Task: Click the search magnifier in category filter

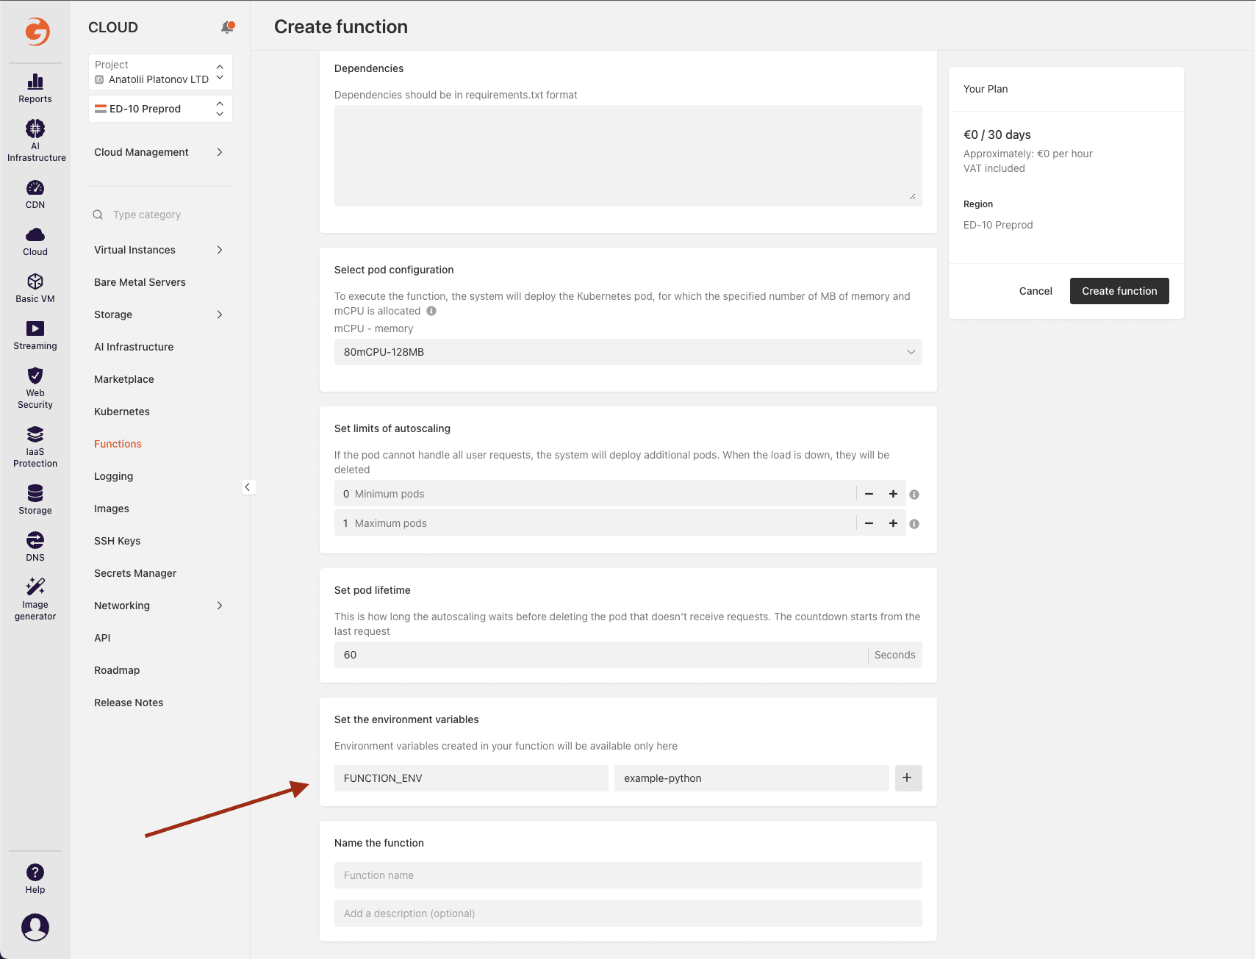Action: pyautogui.click(x=98, y=215)
